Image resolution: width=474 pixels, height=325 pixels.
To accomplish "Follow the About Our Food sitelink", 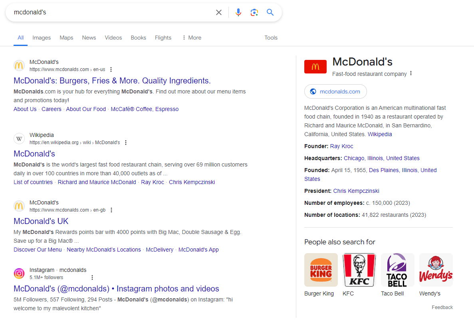I will 86,109.
